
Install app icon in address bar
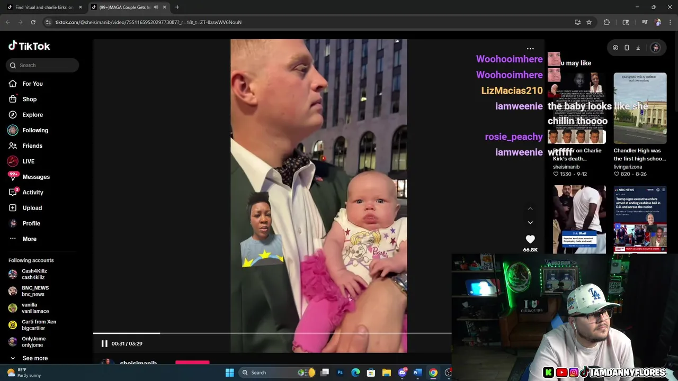tap(577, 22)
